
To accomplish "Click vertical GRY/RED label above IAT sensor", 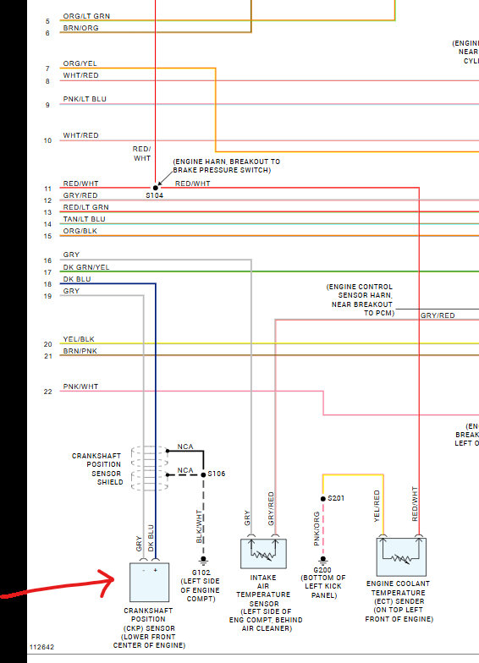I will point(271,509).
